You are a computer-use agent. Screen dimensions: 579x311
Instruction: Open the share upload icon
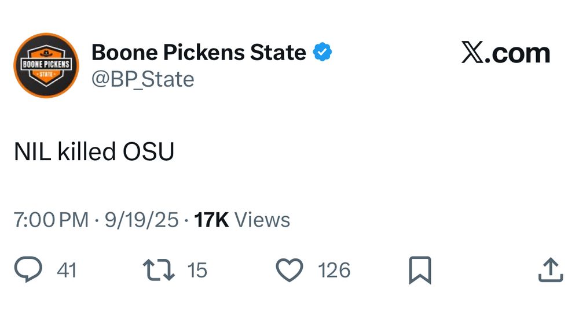(551, 270)
